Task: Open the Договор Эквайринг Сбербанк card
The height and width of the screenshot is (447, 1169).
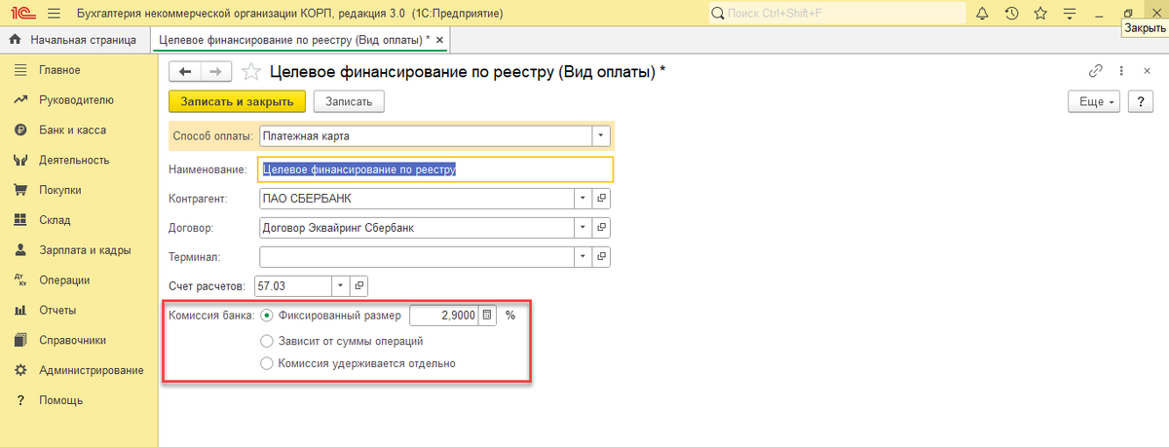Action: (x=602, y=228)
